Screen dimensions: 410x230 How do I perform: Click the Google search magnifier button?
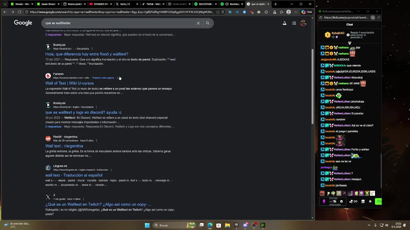click(208, 23)
